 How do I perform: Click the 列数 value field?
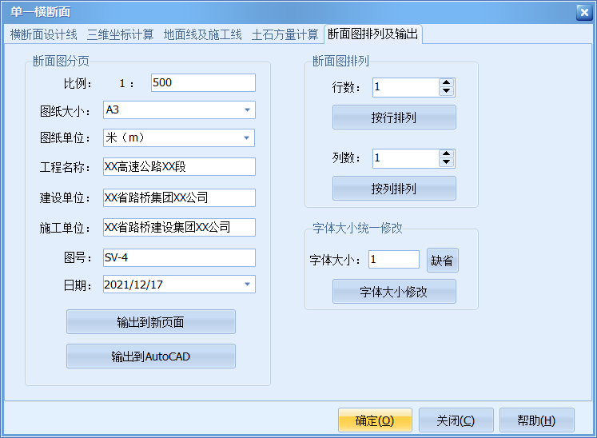click(x=406, y=158)
